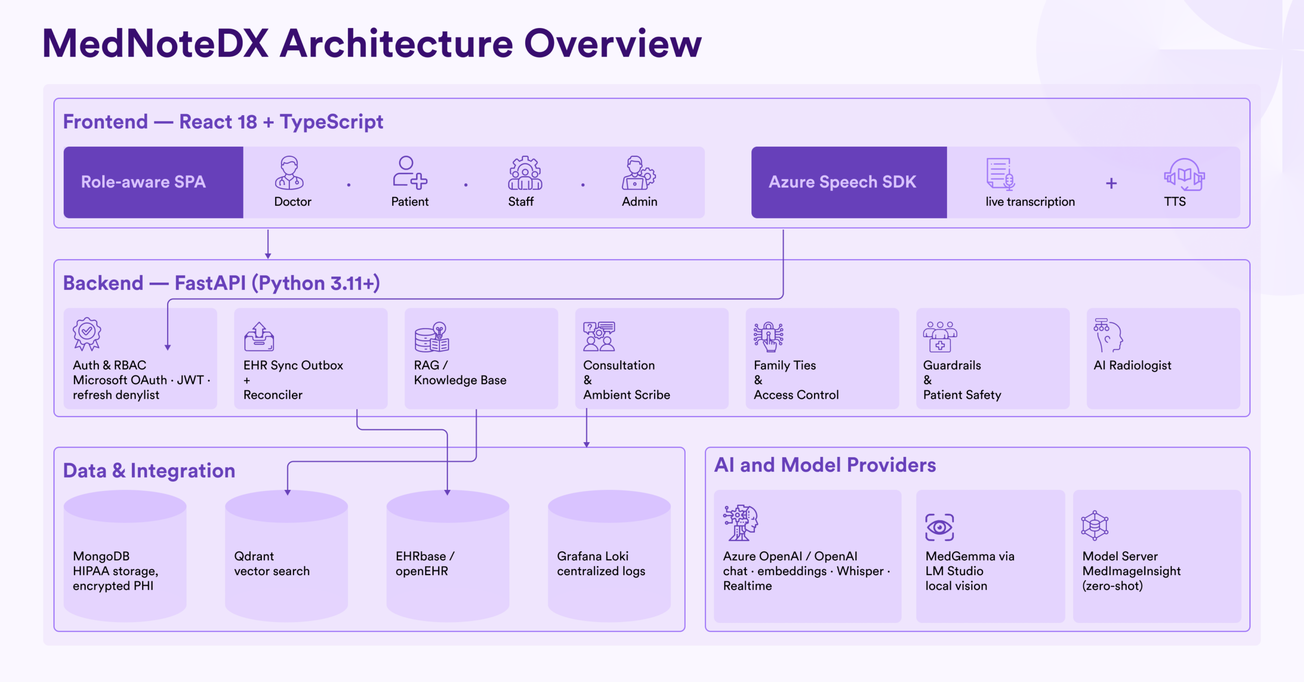
Task: Click the '(zero-shot)' text
Action: 1112,586
